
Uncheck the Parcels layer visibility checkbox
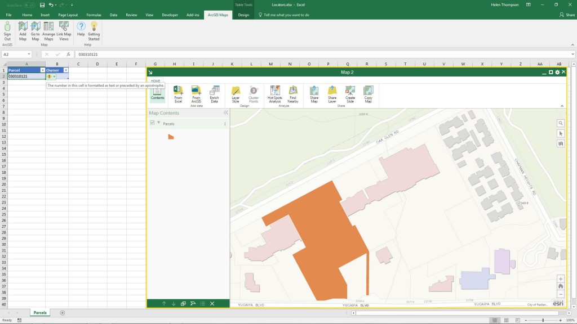(152, 123)
